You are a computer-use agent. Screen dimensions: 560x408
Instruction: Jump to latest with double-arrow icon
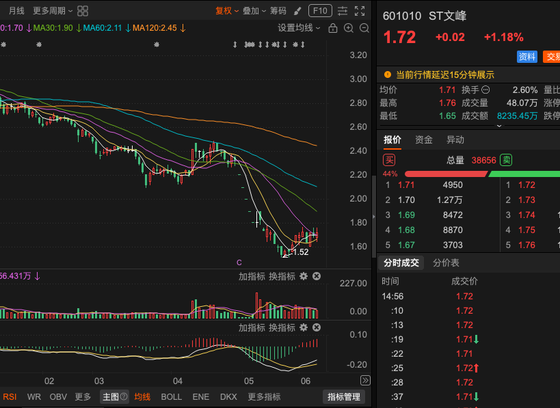coord(365,381)
